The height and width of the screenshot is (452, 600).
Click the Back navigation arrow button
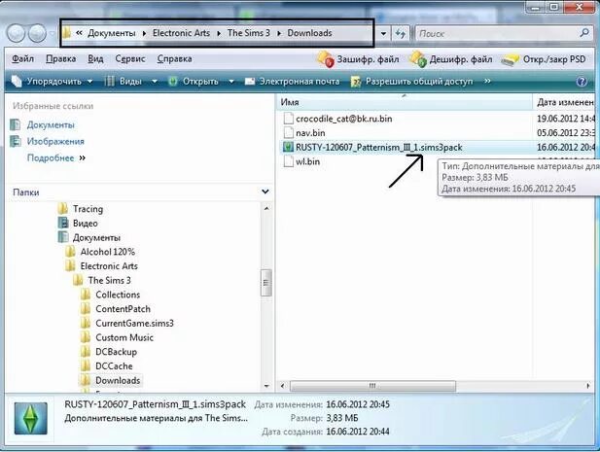click(x=17, y=33)
